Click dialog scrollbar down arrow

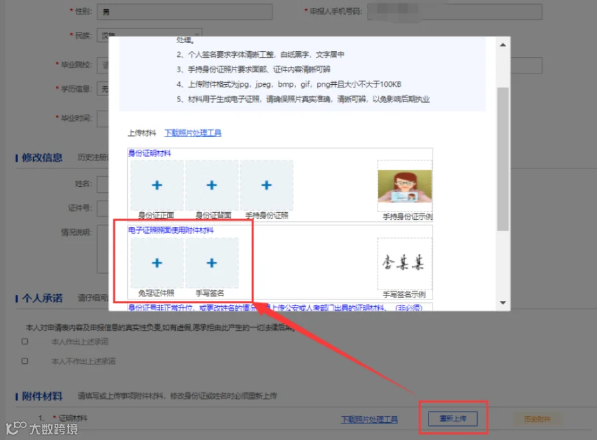503,303
